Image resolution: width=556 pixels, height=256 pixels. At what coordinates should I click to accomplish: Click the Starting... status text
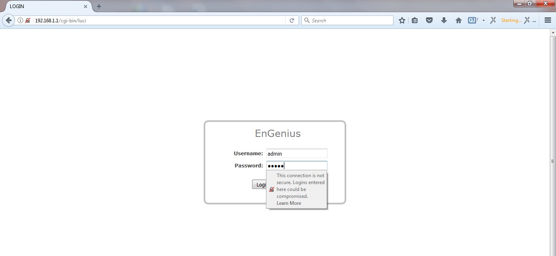pyautogui.click(x=511, y=20)
